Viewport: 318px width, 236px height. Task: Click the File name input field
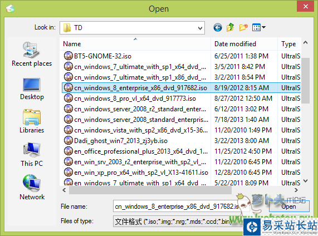pos(182,206)
